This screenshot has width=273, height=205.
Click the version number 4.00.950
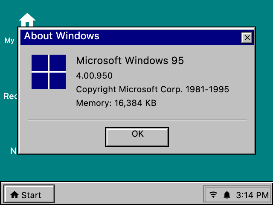click(94, 76)
